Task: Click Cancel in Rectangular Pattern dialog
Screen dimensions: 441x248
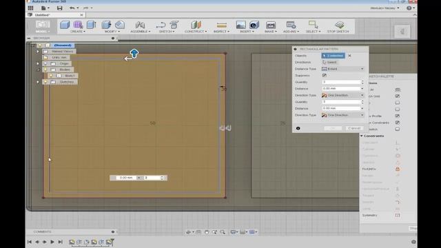Action: [x=354, y=128]
